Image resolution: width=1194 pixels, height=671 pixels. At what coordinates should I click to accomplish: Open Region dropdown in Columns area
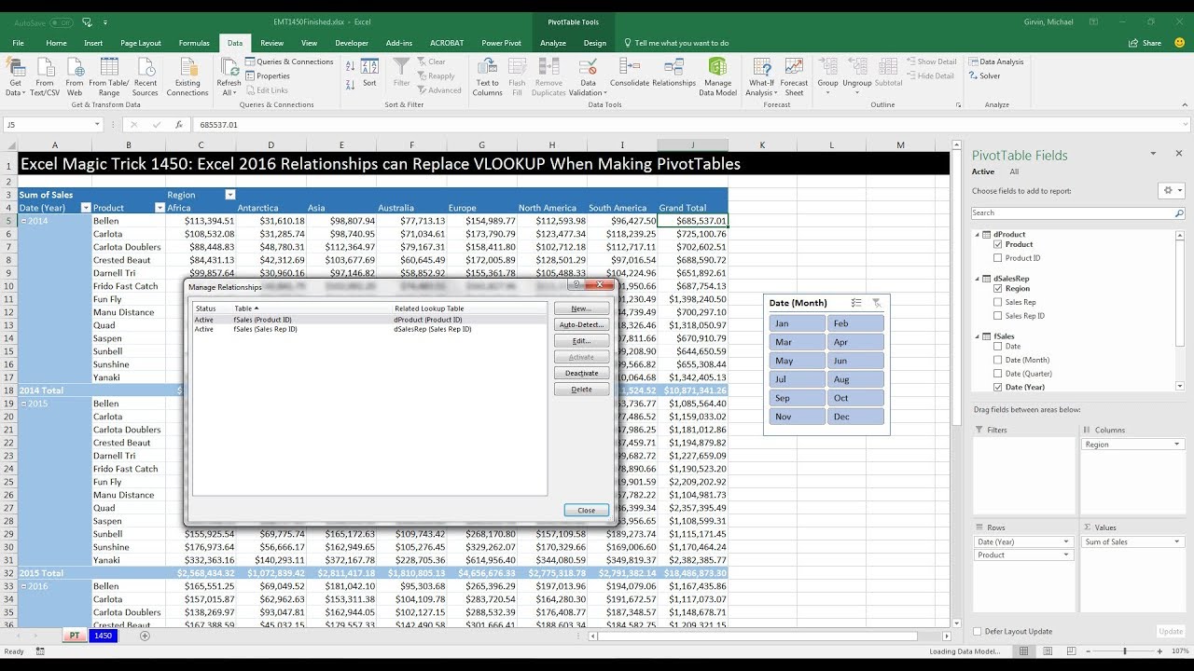(x=1176, y=445)
